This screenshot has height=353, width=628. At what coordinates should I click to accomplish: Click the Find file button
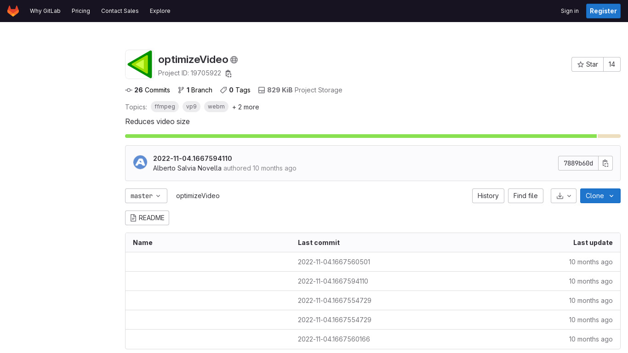(x=525, y=196)
